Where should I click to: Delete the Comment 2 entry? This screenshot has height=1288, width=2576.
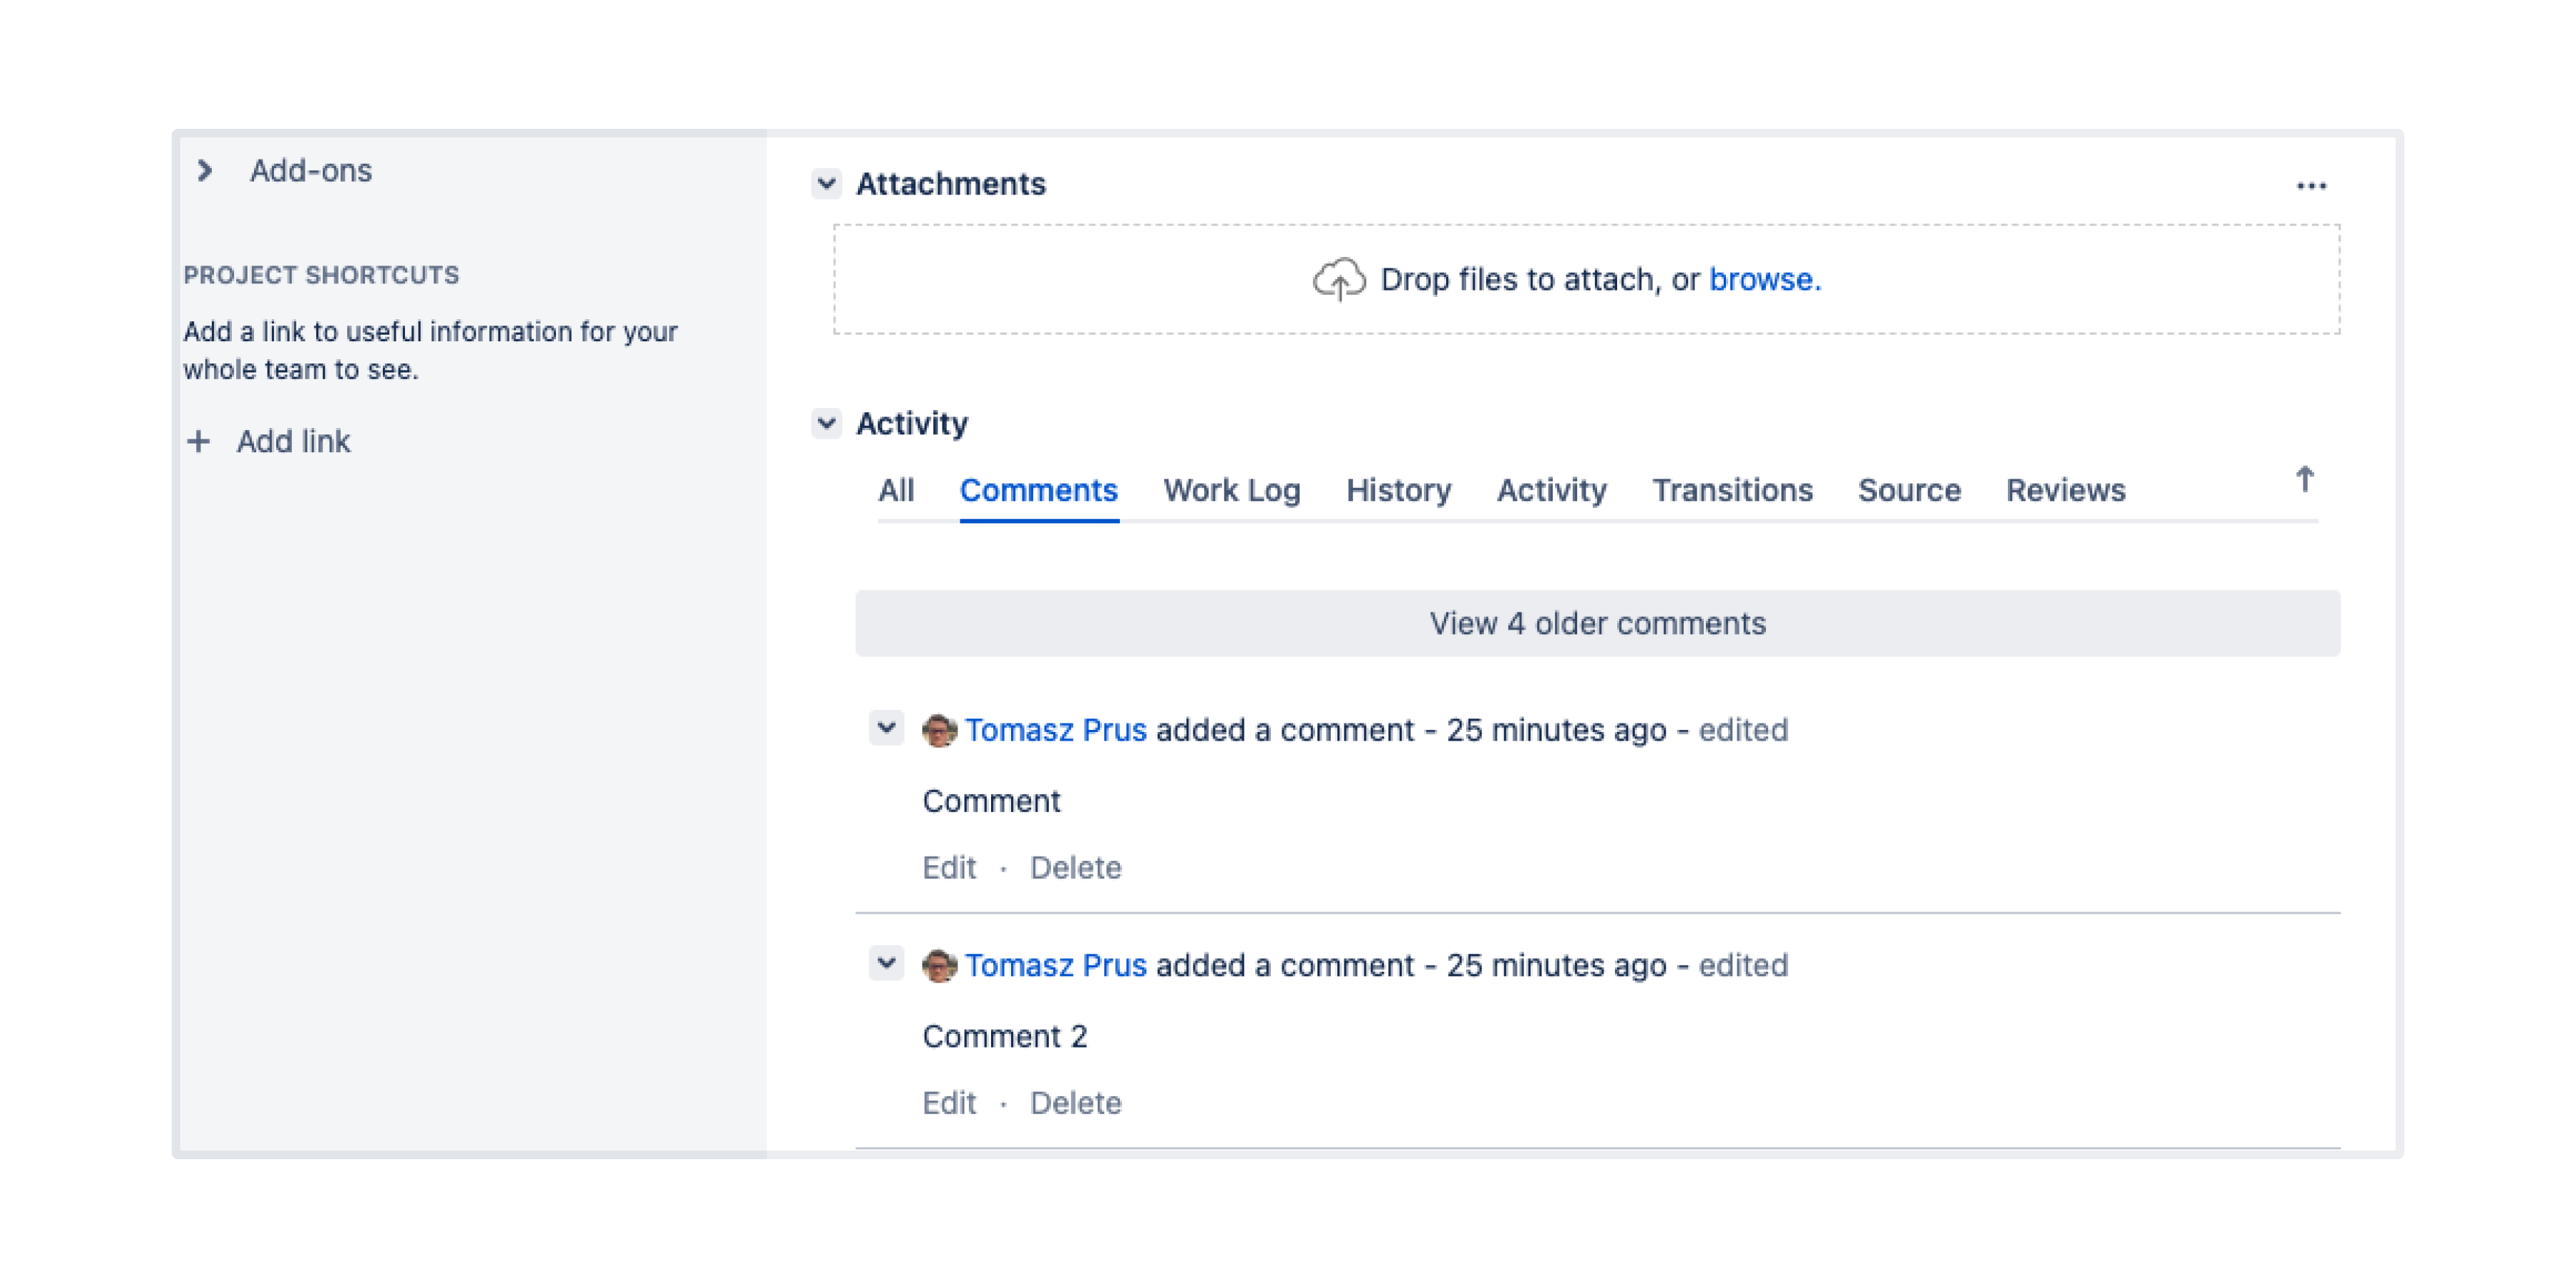[x=1075, y=1103]
